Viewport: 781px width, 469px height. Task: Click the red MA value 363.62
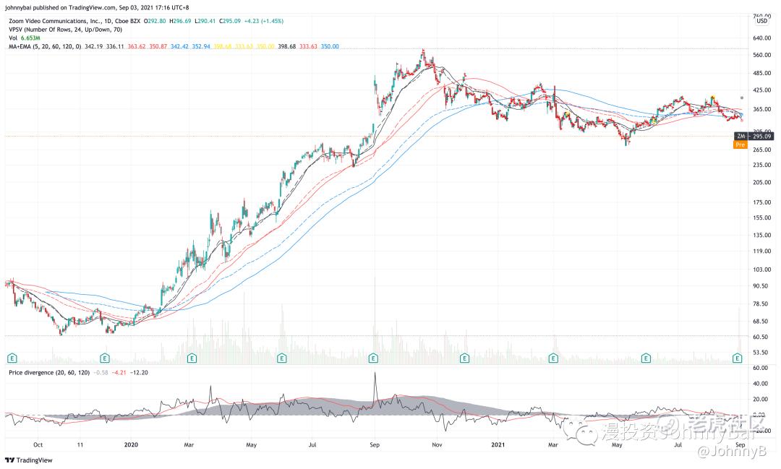[x=137, y=46]
